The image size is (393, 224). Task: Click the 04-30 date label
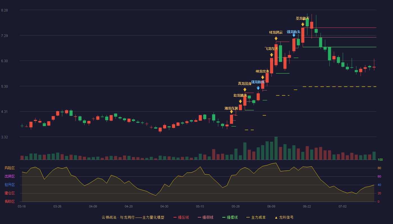tap(164, 206)
